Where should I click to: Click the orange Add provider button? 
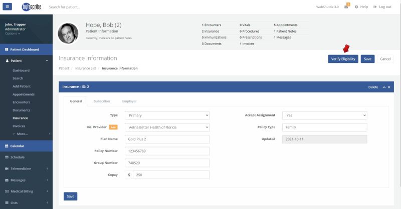coord(113,127)
